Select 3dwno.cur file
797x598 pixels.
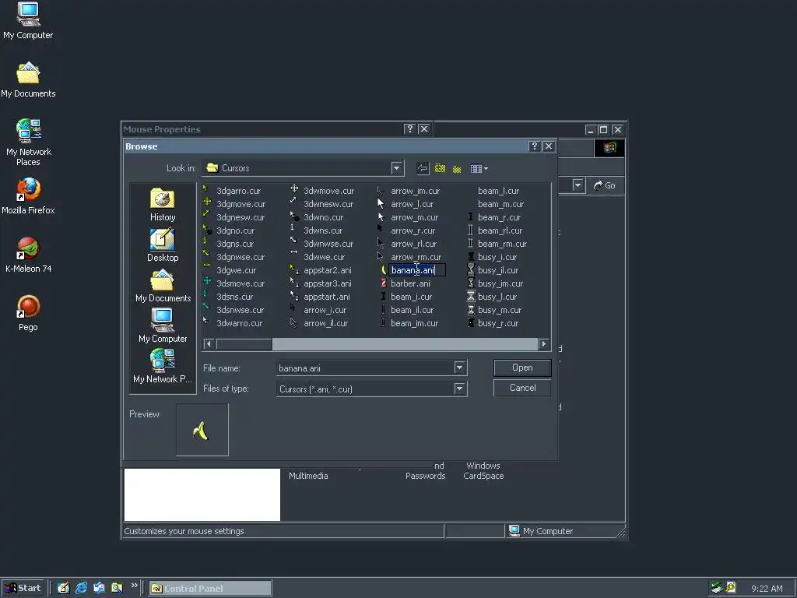click(323, 217)
